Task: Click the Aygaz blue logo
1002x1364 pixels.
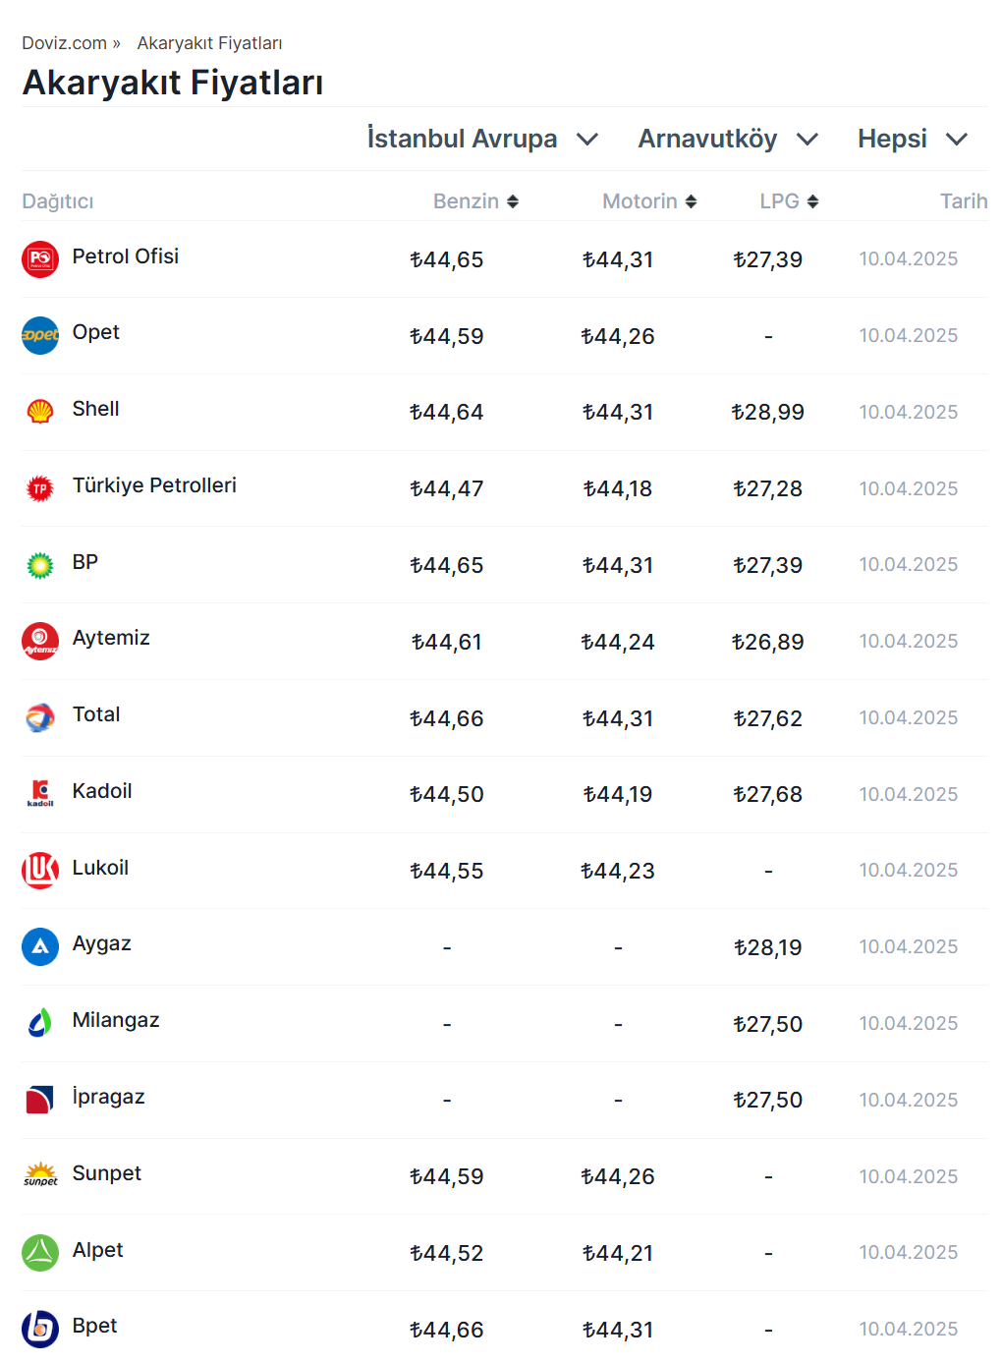Action: pyautogui.click(x=40, y=946)
